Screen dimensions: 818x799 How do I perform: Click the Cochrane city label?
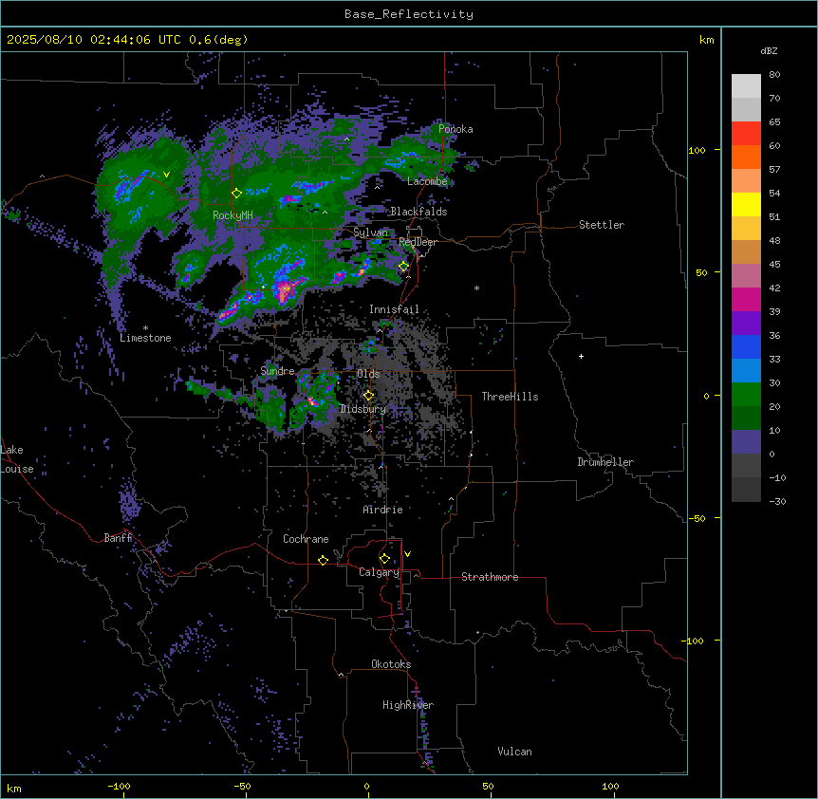[306, 539]
